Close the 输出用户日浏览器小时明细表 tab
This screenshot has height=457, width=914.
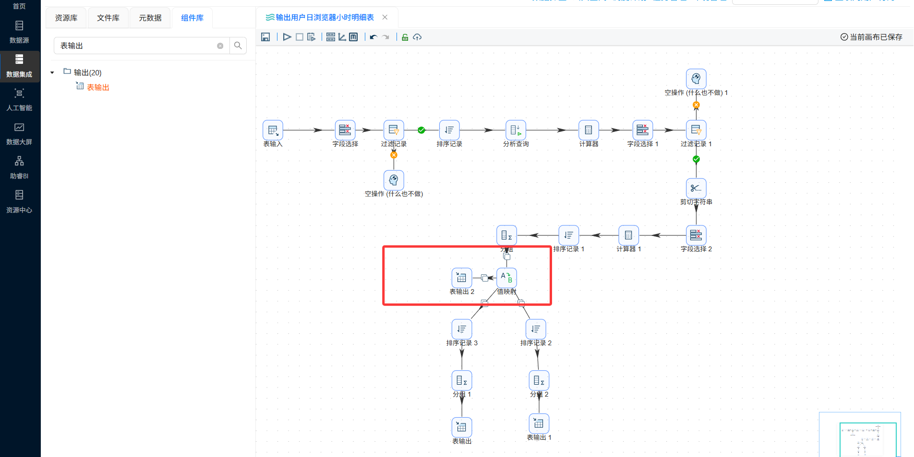385,17
